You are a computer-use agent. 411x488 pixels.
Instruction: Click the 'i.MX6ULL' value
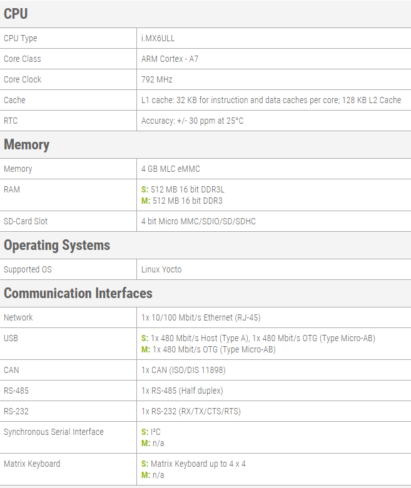coord(158,38)
